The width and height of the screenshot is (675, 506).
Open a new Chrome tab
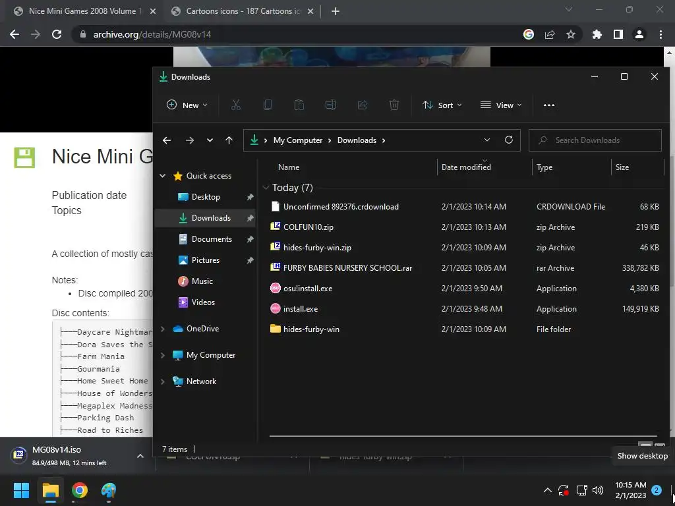336,11
